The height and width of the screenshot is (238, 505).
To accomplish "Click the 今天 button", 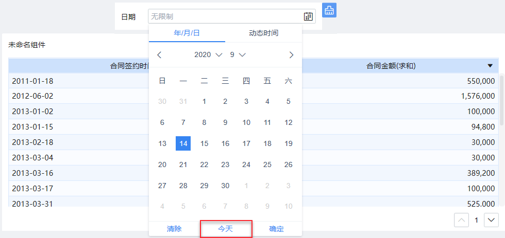I will [x=226, y=229].
